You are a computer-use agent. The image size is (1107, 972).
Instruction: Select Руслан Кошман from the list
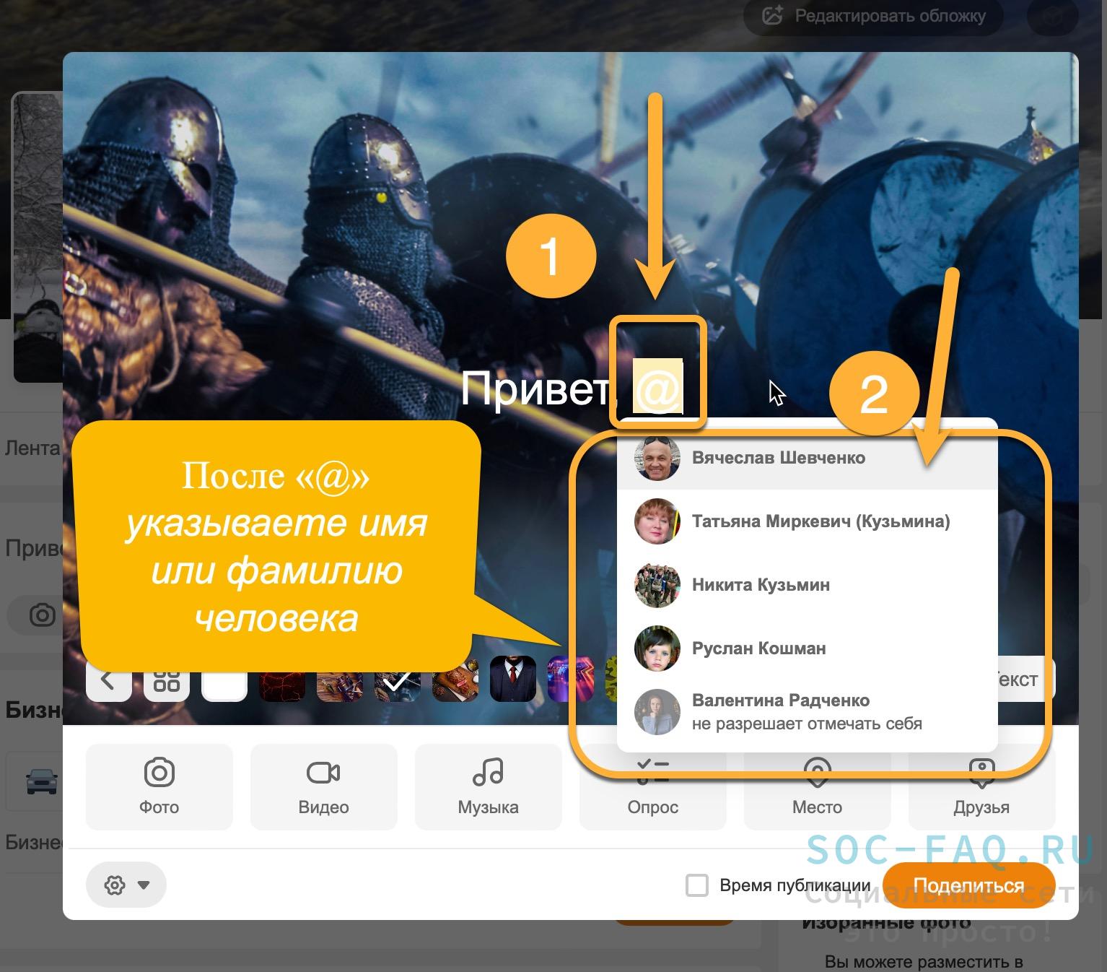[x=758, y=648]
